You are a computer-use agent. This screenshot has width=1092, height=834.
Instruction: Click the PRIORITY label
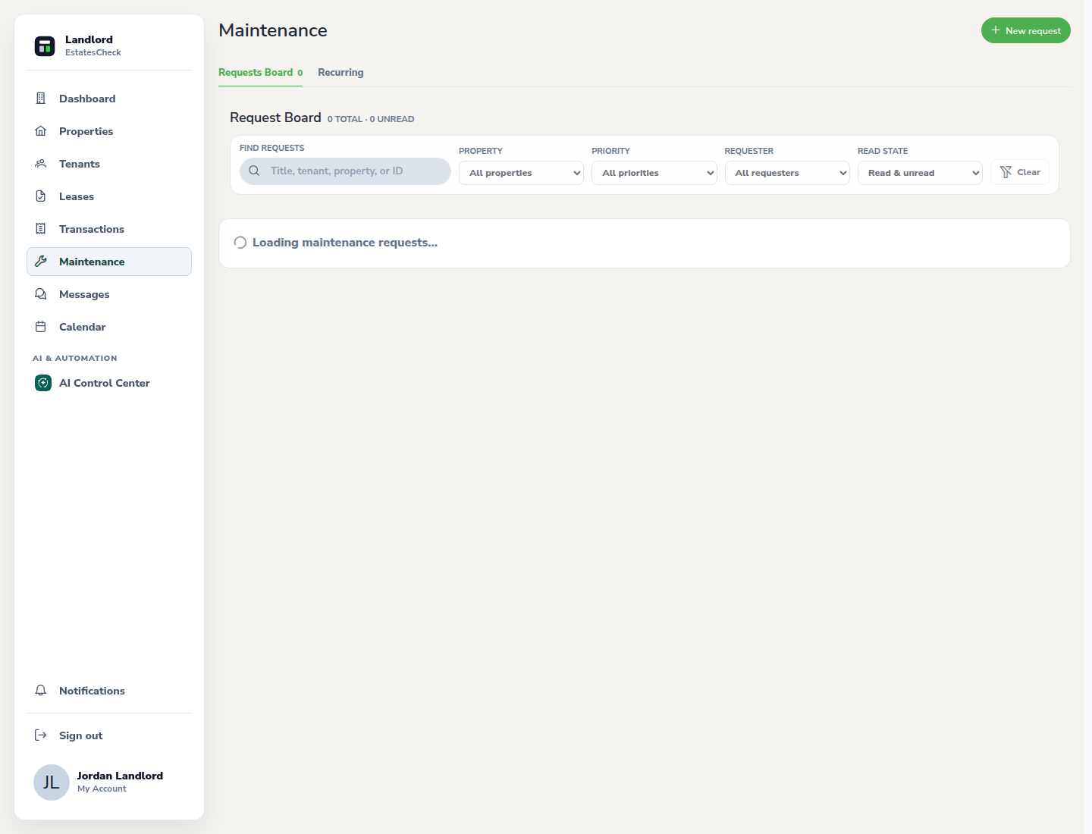pyautogui.click(x=610, y=151)
